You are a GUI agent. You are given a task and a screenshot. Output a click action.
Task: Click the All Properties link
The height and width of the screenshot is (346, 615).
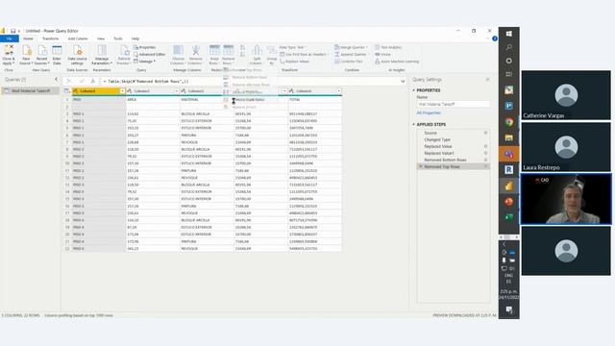click(x=429, y=113)
